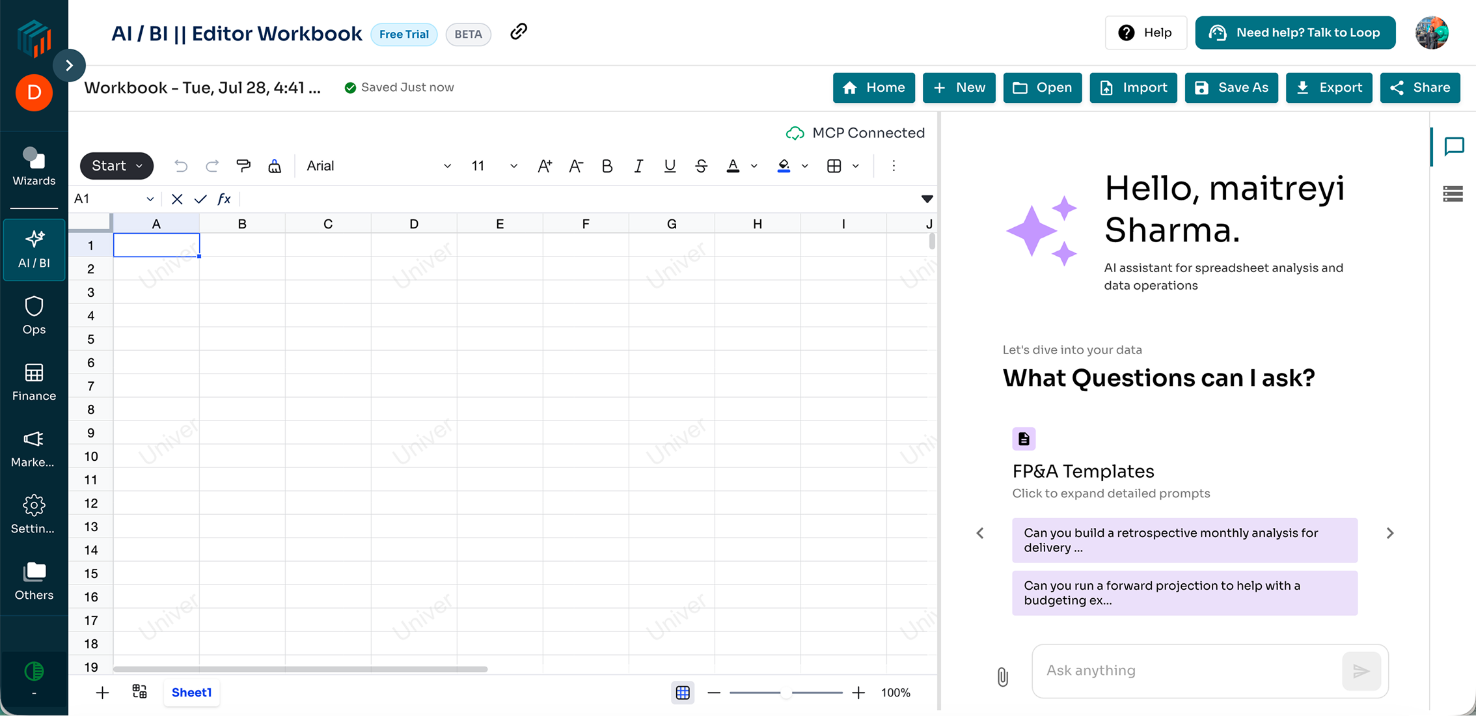This screenshot has height=716, width=1476.
Task: Toggle italic formatting
Action: pos(638,166)
